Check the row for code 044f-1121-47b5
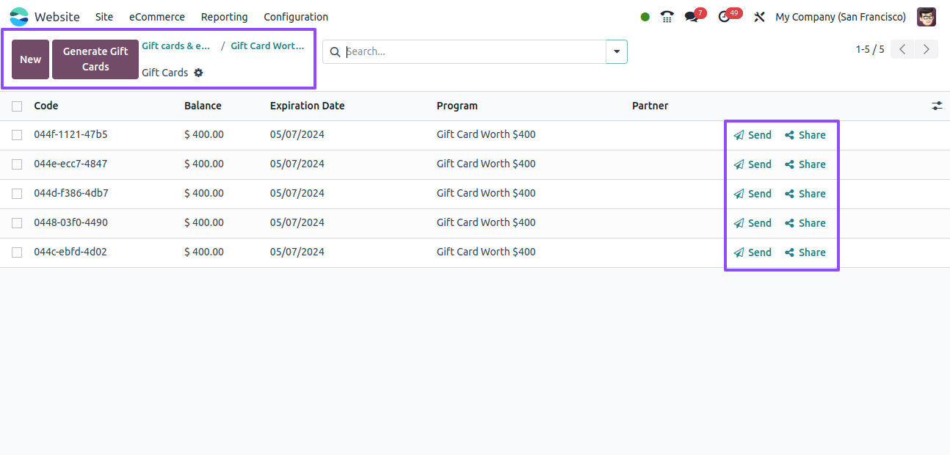Screen dimensions: 950x455 click(x=17, y=135)
